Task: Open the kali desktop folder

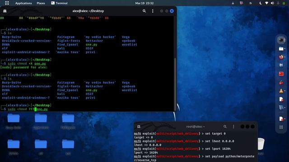Action: (68, 147)
